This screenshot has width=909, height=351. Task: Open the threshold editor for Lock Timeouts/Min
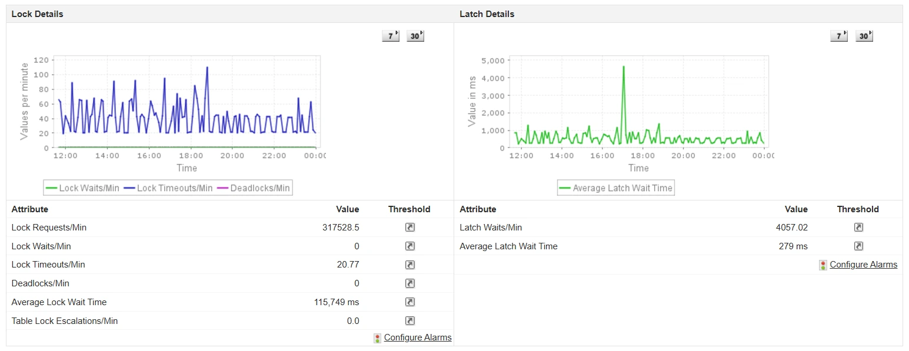pyautogui.click(x=410, y=265)
